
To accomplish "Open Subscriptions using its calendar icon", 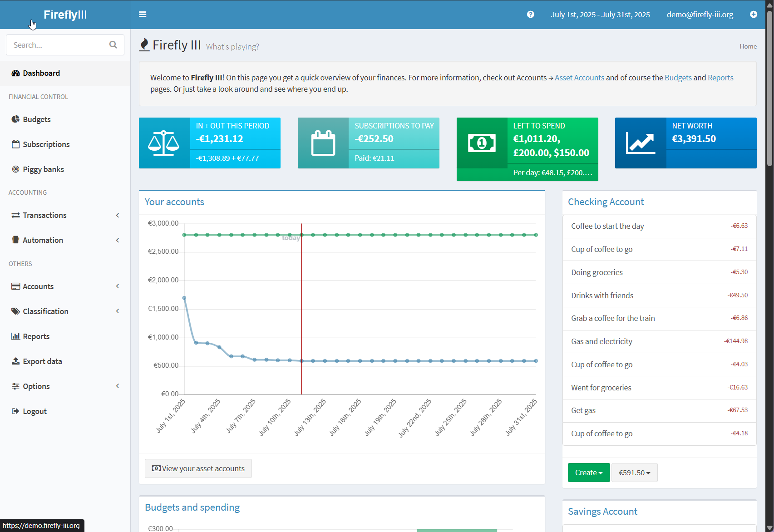I will [16, 144].
